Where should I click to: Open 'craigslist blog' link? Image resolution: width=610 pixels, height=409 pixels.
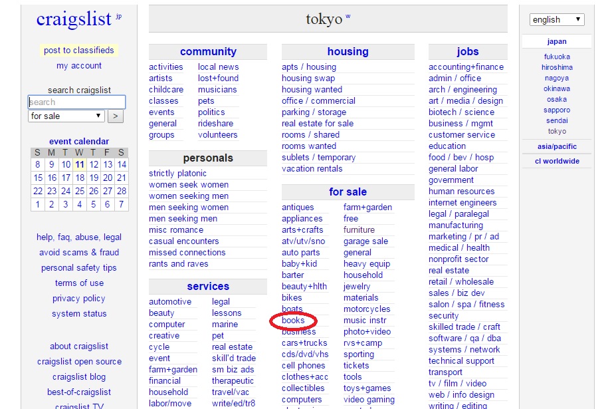(x=79, y=376)
